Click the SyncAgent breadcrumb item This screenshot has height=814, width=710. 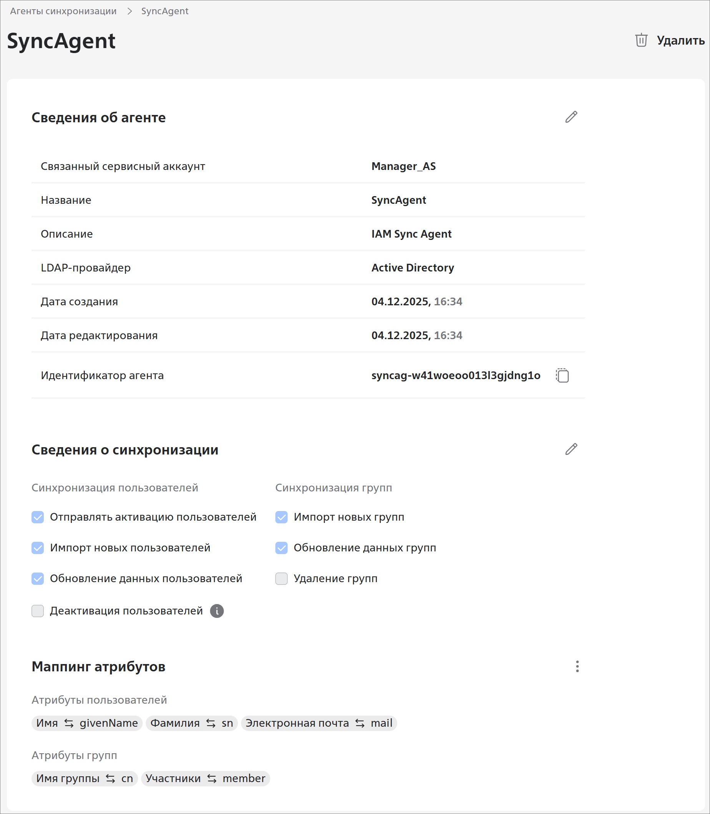tap(165, 11)
